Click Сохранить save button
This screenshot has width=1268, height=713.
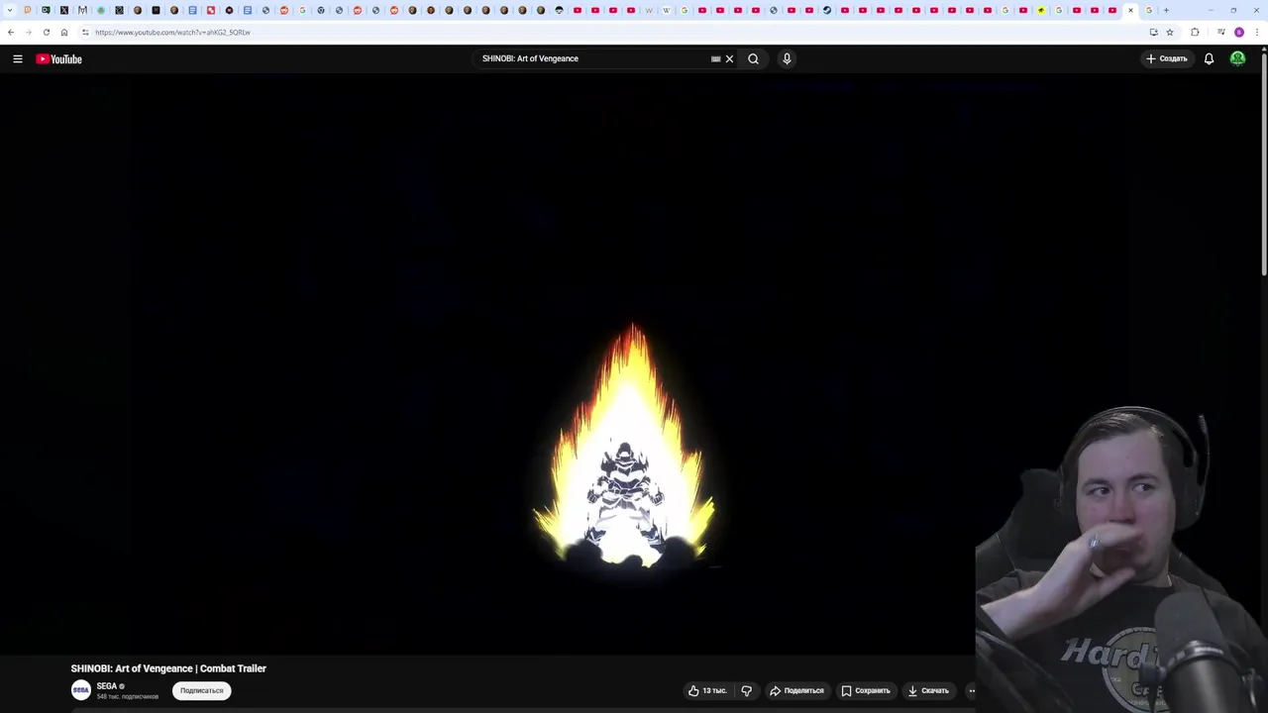pos(866,690)
